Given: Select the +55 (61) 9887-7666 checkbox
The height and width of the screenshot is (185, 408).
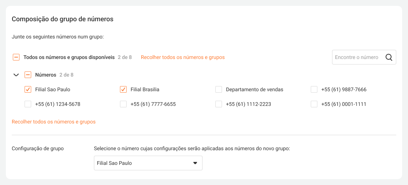Looking at the screenshot, I should [x=314, y=90].
